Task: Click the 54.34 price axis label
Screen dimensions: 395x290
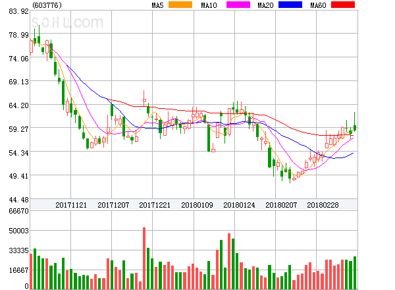Action: click(x=18, y=153)
